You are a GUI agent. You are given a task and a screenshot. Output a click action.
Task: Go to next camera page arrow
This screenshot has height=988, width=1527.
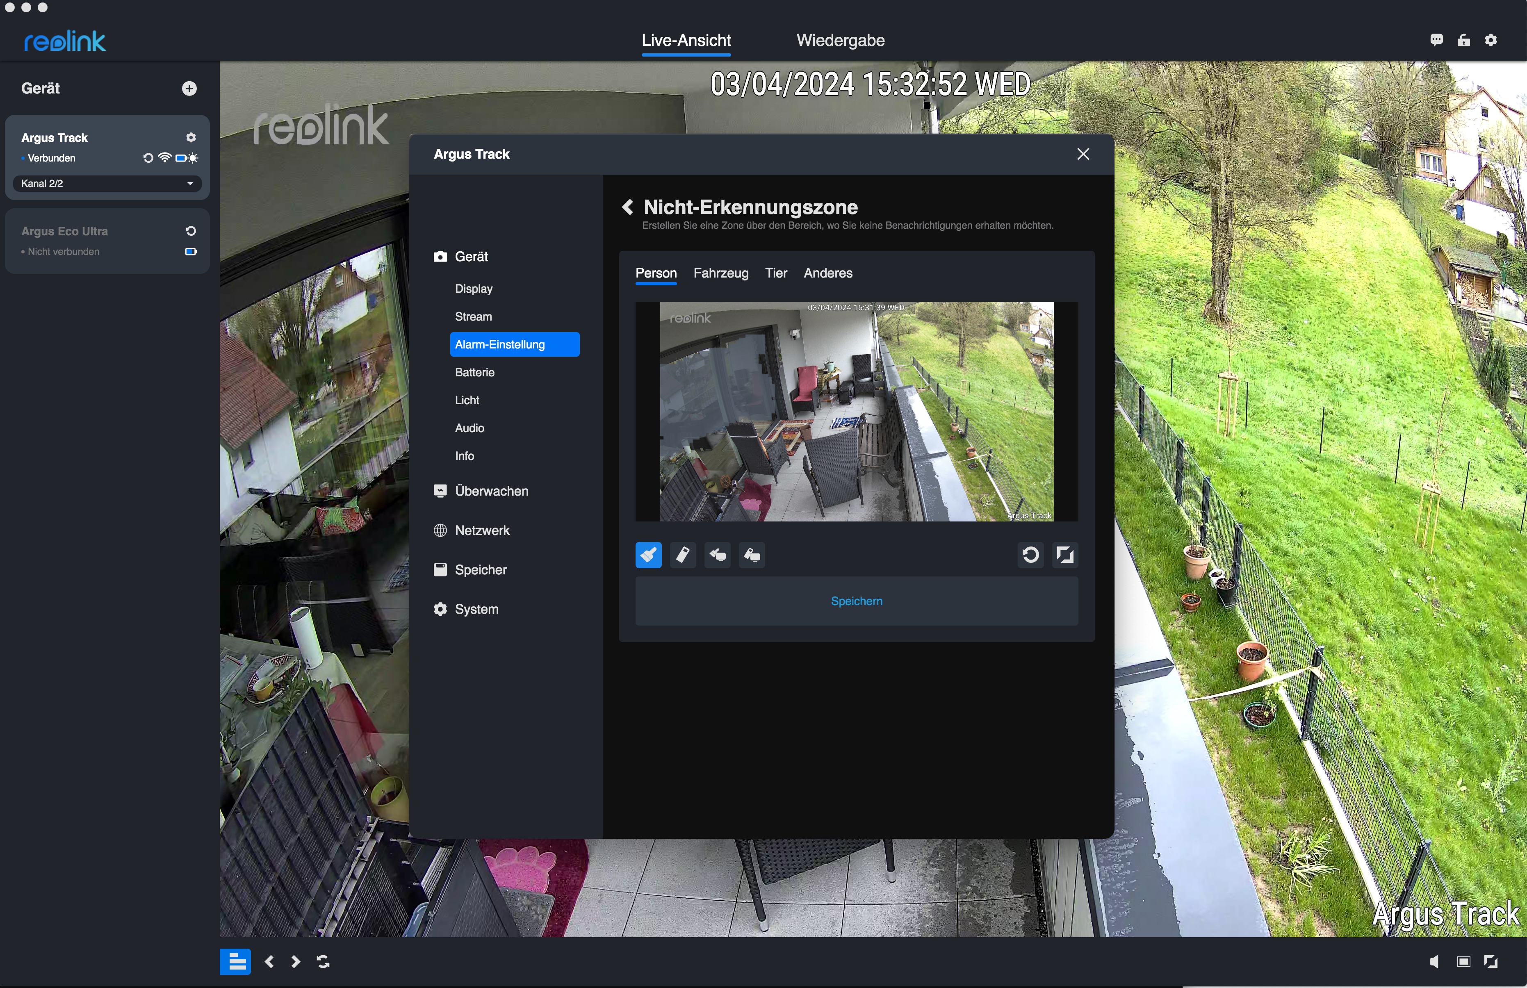296,961
